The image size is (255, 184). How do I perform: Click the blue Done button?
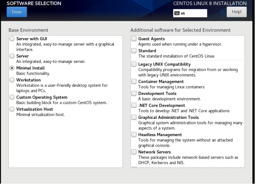pos(17,12)
